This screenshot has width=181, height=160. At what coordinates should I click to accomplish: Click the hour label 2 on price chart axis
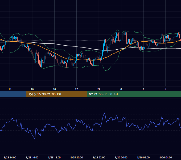coord(143,89)
